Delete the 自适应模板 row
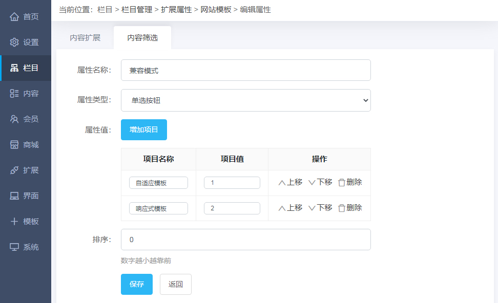Screen dimensions: 498x303 pos(350,182)
